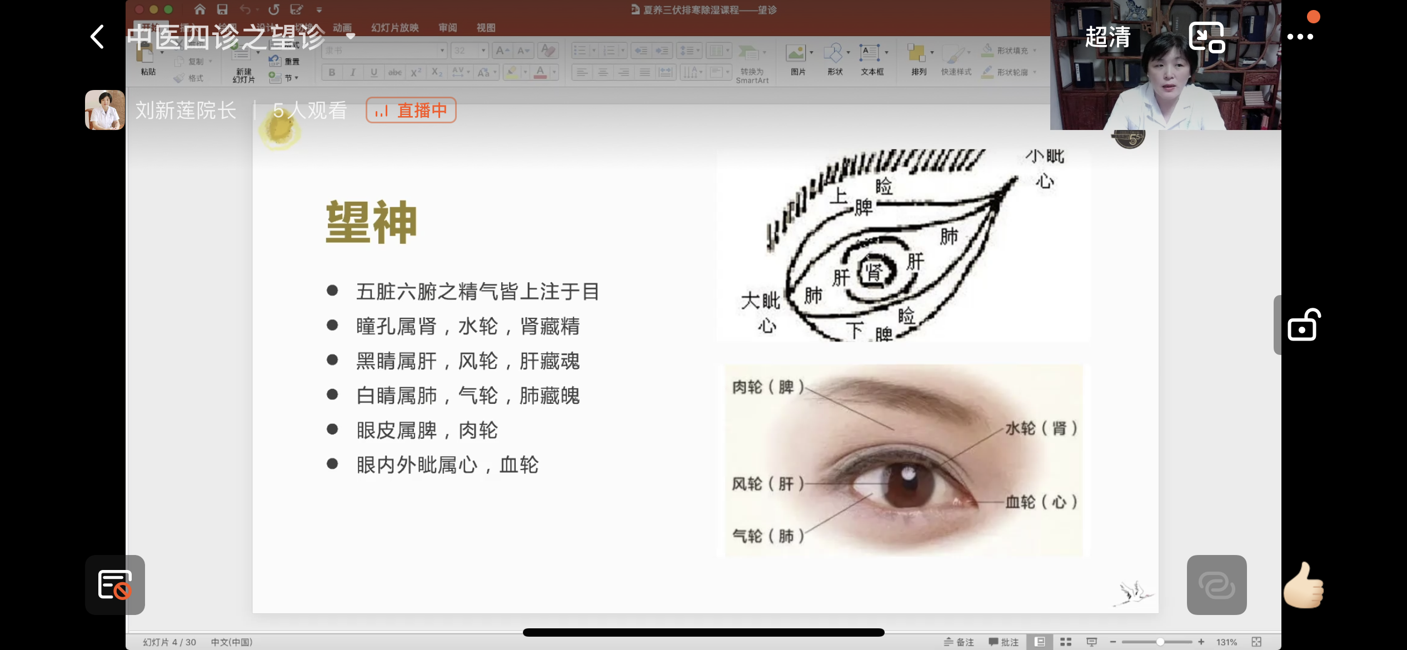1407x650 pixels.
Task: Click the 图片 picture insert icon
Action: (796, 54)
